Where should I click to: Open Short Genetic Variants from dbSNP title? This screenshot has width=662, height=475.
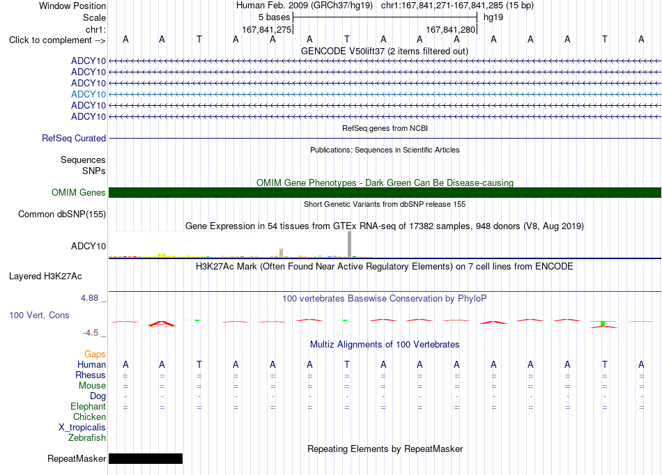385,204
